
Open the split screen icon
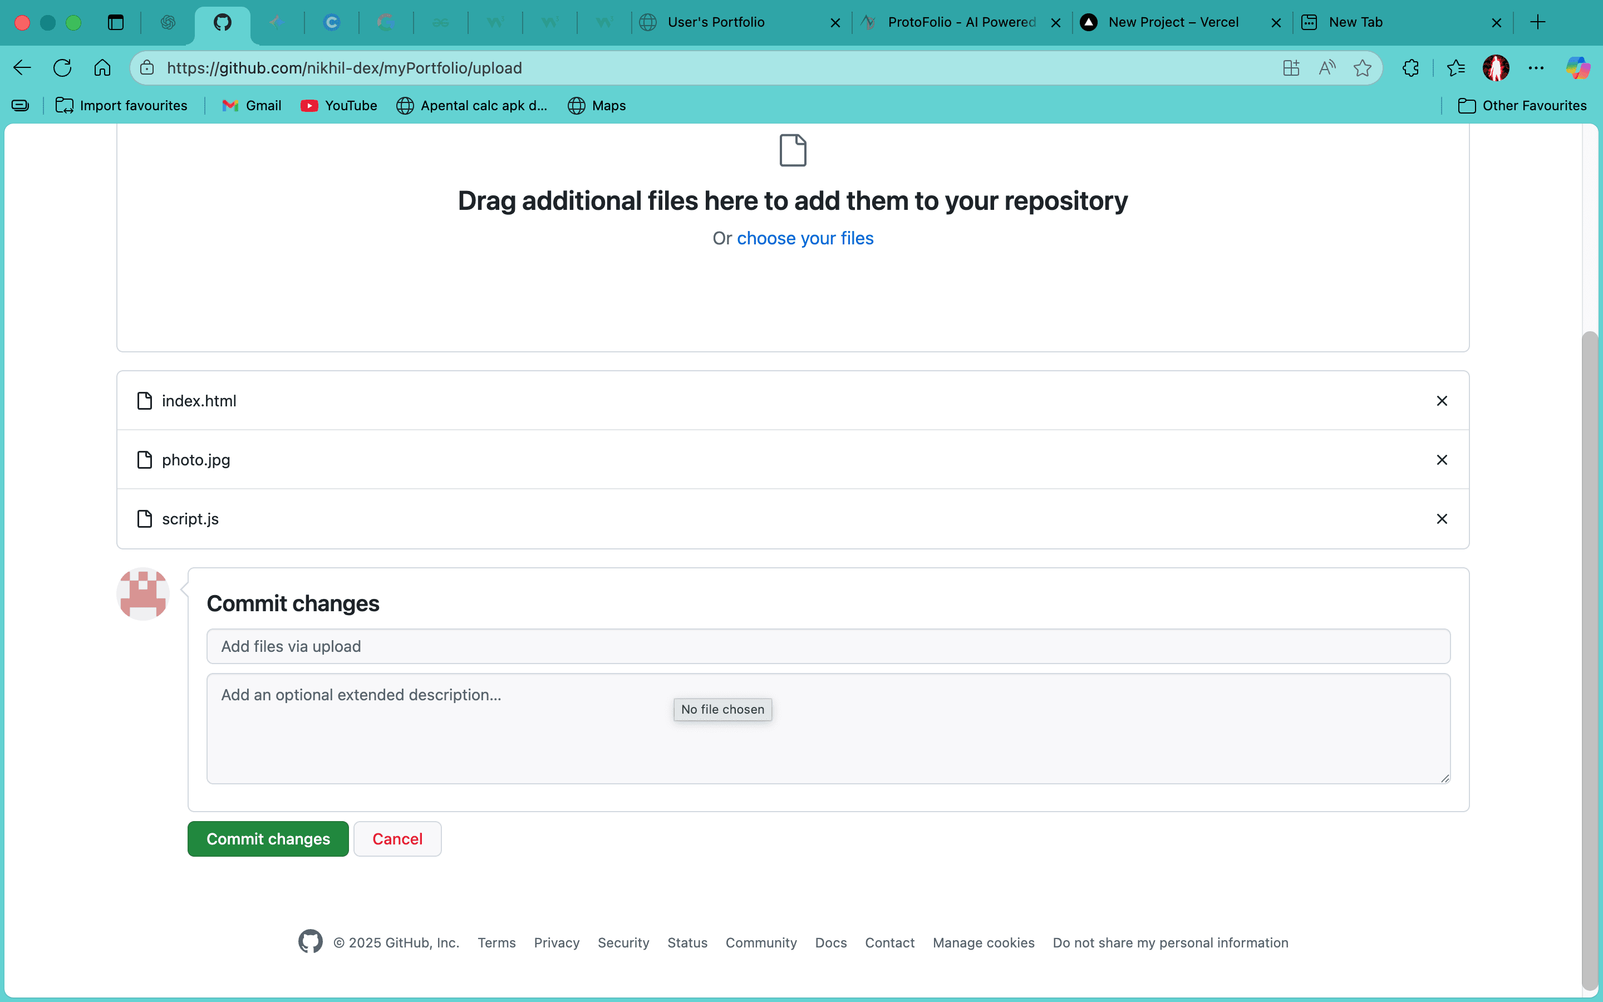[x=1291, y=67]
